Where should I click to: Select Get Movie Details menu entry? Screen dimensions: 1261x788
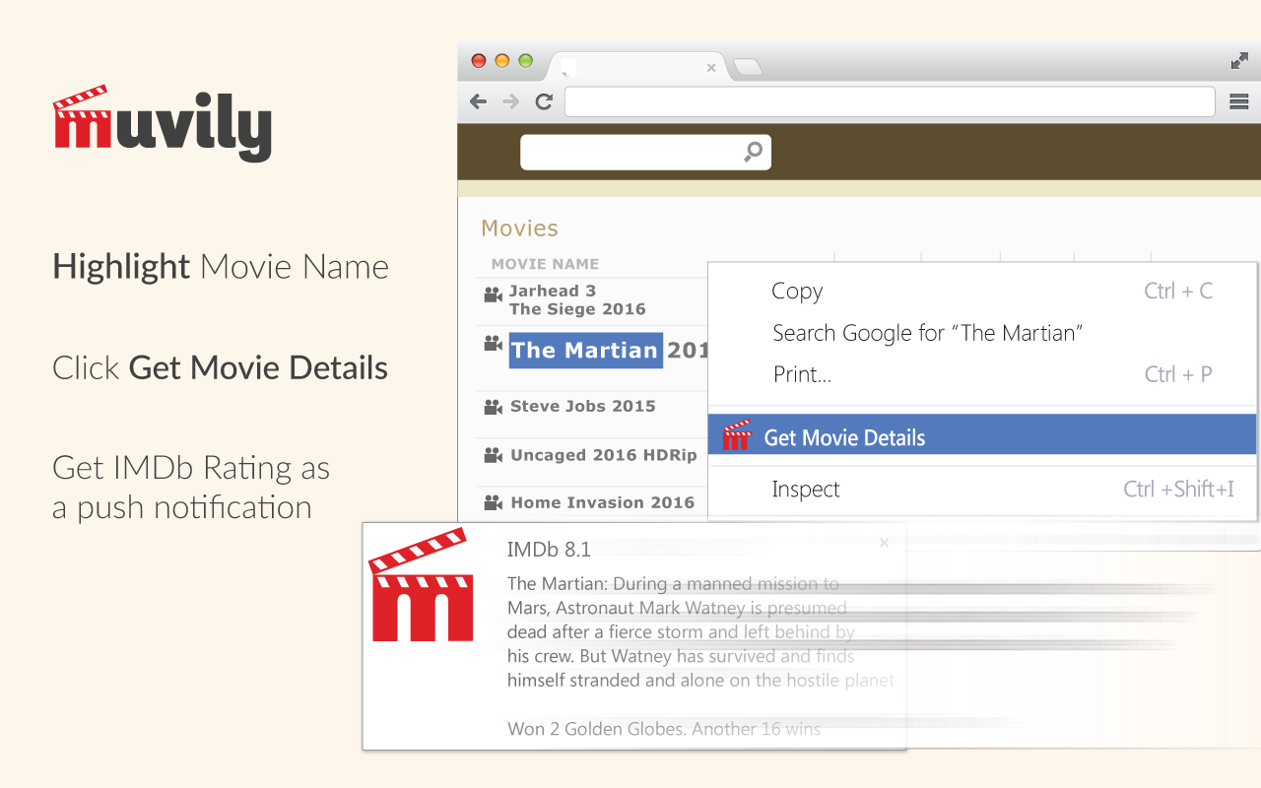982,434
